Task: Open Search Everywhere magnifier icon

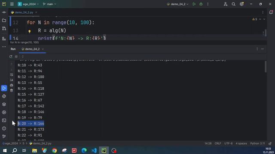Action: pos(233,4)
